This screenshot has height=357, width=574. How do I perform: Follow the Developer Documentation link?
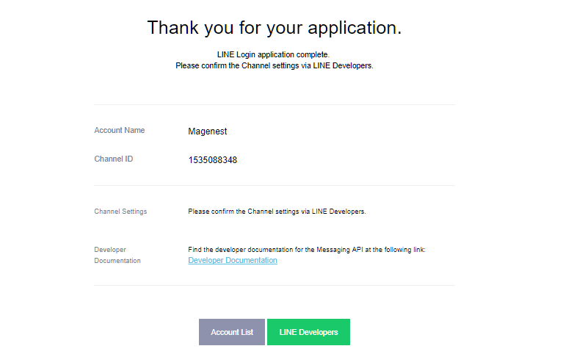coord(233,260)
